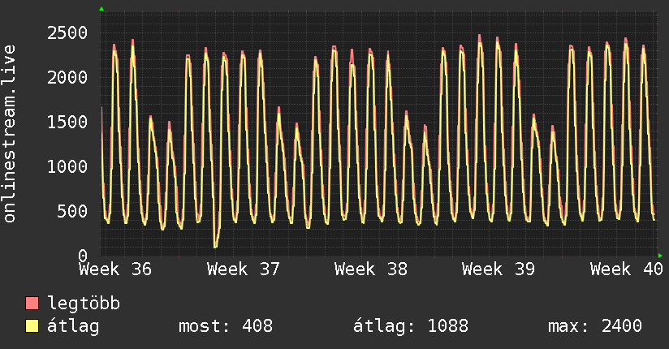Click the 2000 y-axis label
This screenshot has height=349, width=669.
point(67,78)
